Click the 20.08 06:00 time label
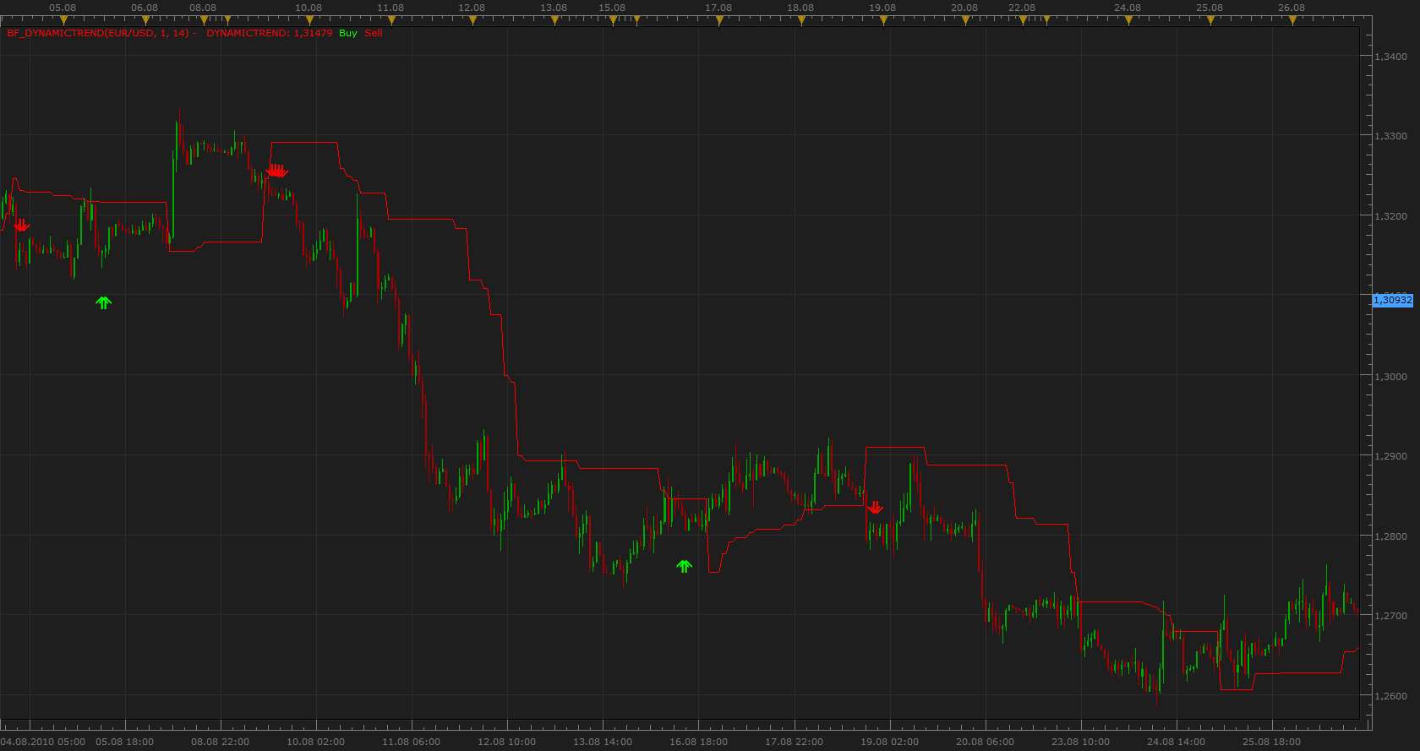The image size is (1420, 751). (x=986, y=742)
